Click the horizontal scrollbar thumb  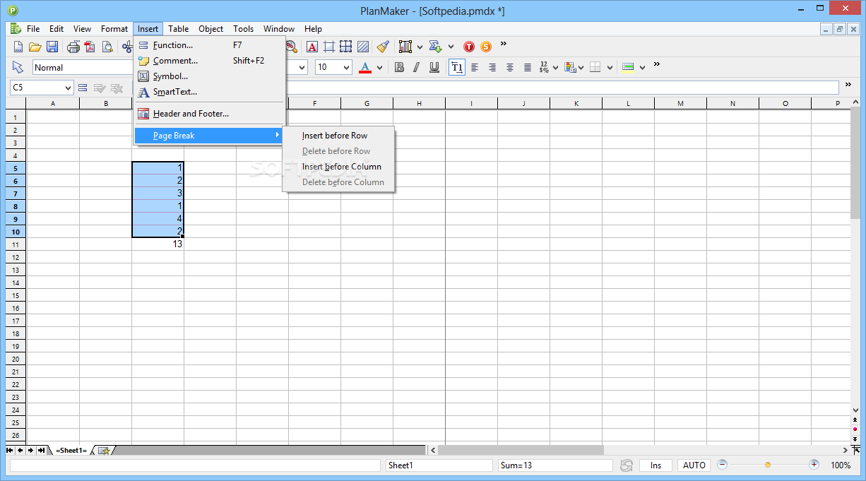click(521, 450)
